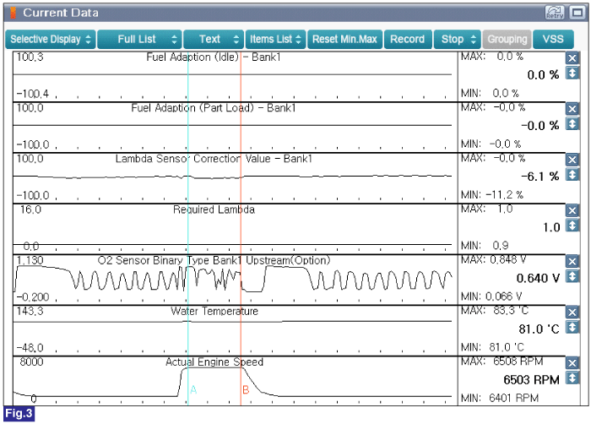The image size is (591, 424).
Task: Close the Fuel Adaption (Idle) graph
Action: 572,58
